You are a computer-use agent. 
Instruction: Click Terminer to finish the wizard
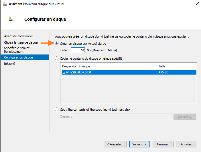[x=163, y=144]
